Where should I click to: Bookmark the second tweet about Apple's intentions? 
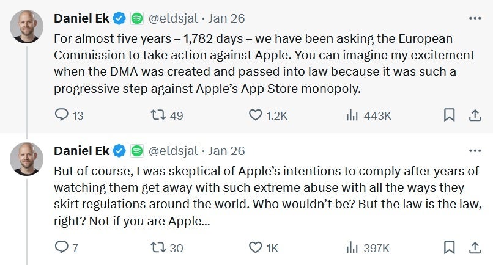[449, 247]
